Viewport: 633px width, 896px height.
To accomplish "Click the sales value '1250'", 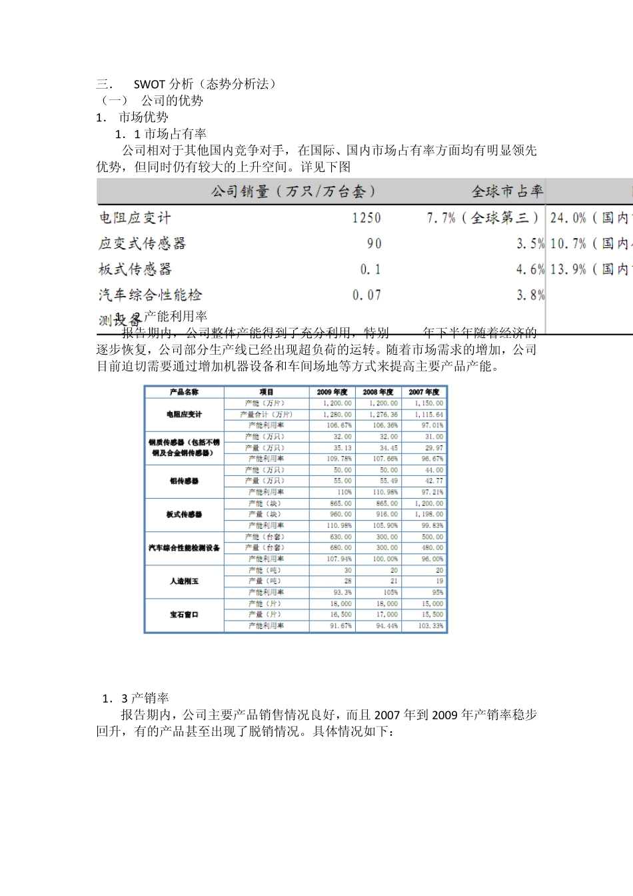I will tap(366, 218).
